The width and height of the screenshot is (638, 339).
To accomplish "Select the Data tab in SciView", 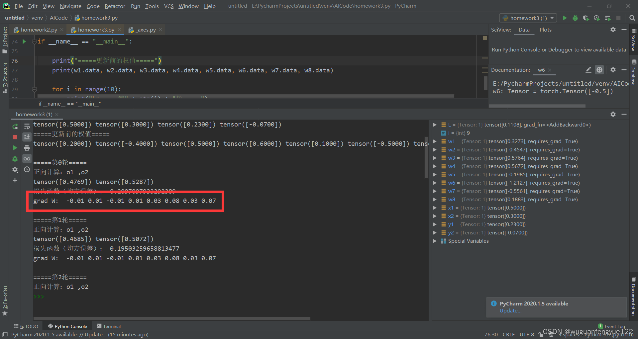I will click(524, 30).
